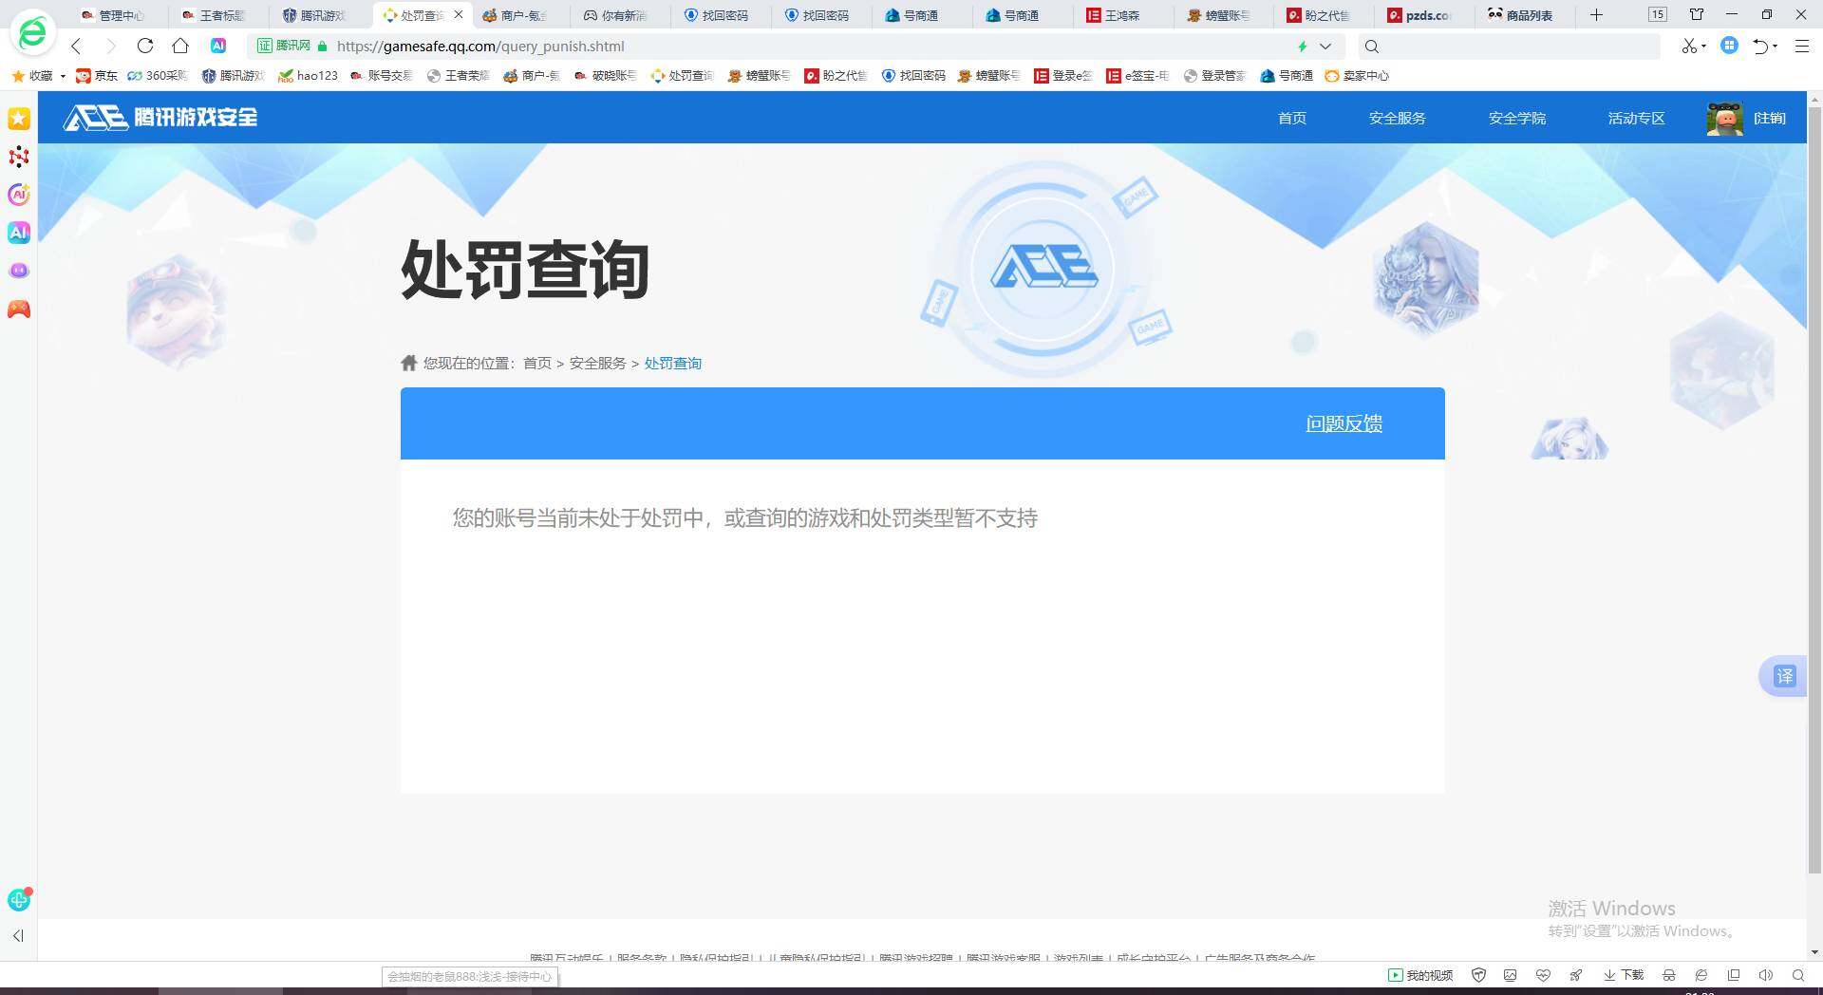Open the scissors screenshot tool
1823x995 pixels.
[x=1689, y=46]
